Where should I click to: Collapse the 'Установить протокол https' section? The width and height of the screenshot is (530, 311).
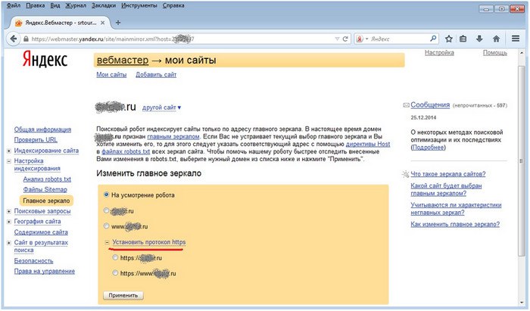tap(107, 242)
